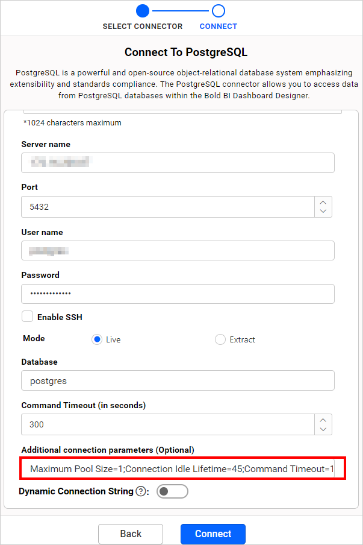Enable the SSH checkbox
This screenshot has width=363, height=545.
(x=27, y=317)
